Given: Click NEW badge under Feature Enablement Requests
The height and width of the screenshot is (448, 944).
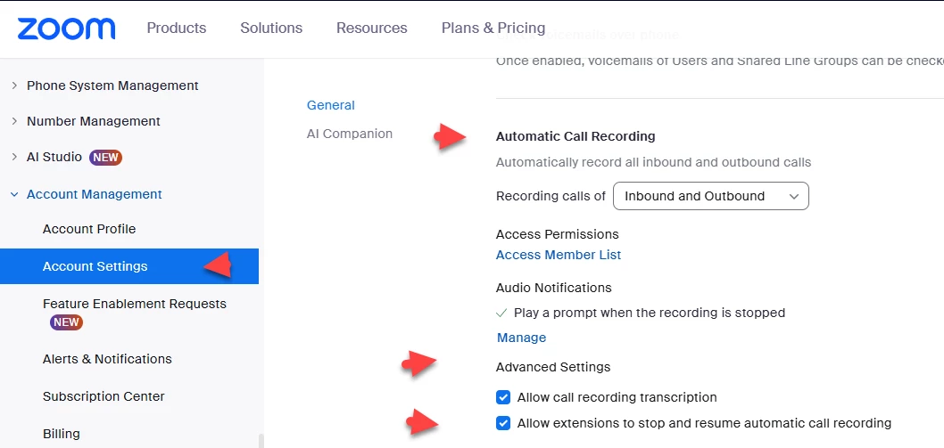Looking at the screenshot, I should pyautogui.click(x=66, y=322).
